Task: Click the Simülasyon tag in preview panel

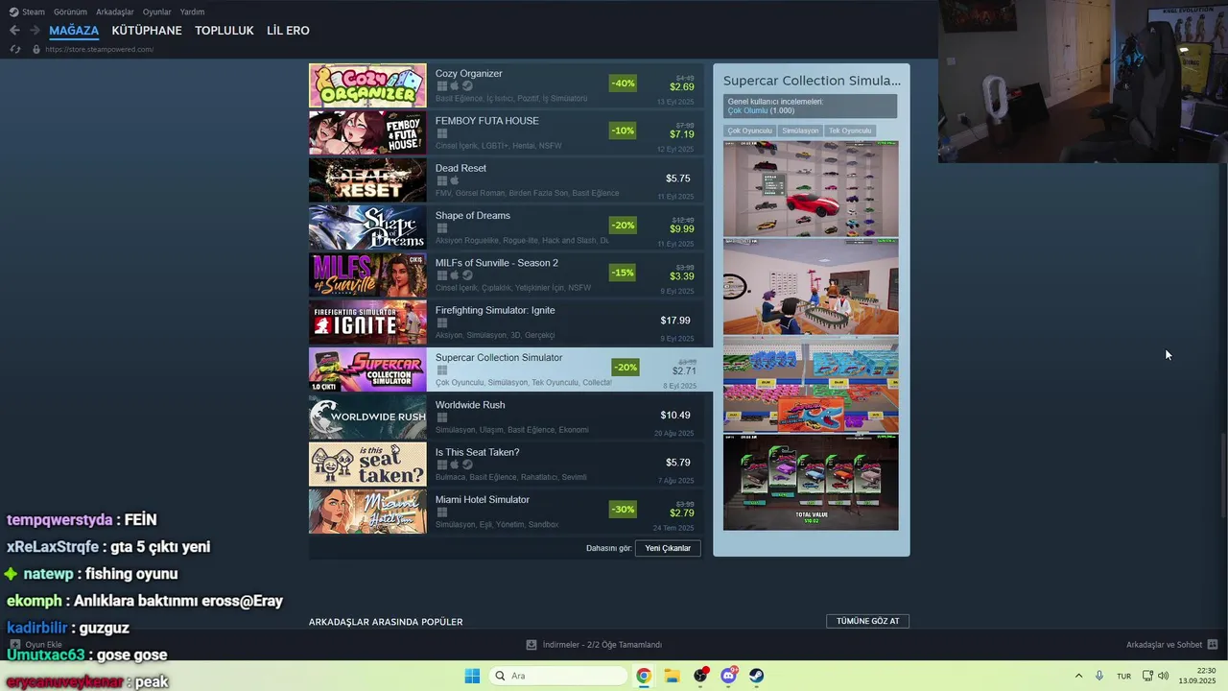Action: [800, 131]
